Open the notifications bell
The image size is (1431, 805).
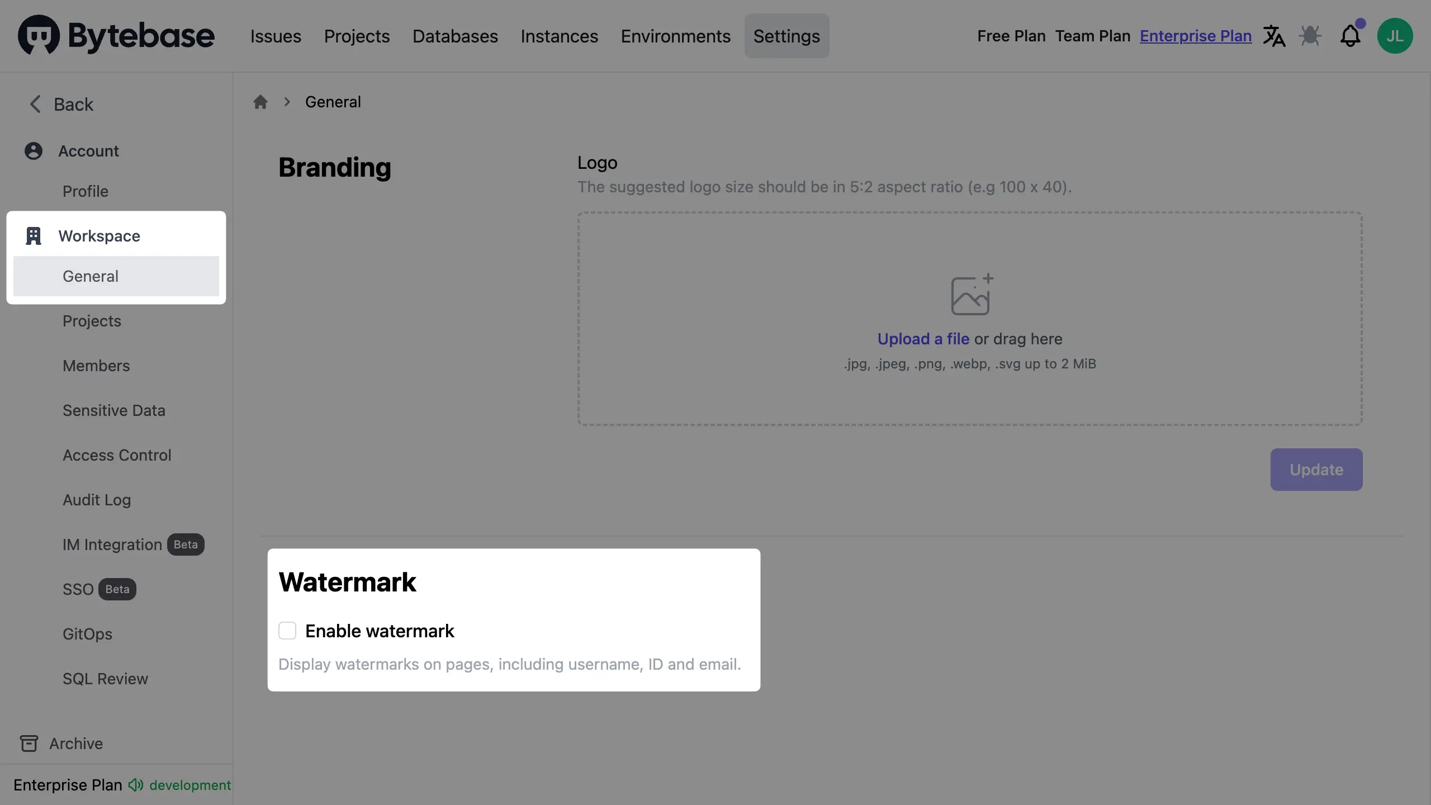pyautogui.click(x=1350, y=36)
